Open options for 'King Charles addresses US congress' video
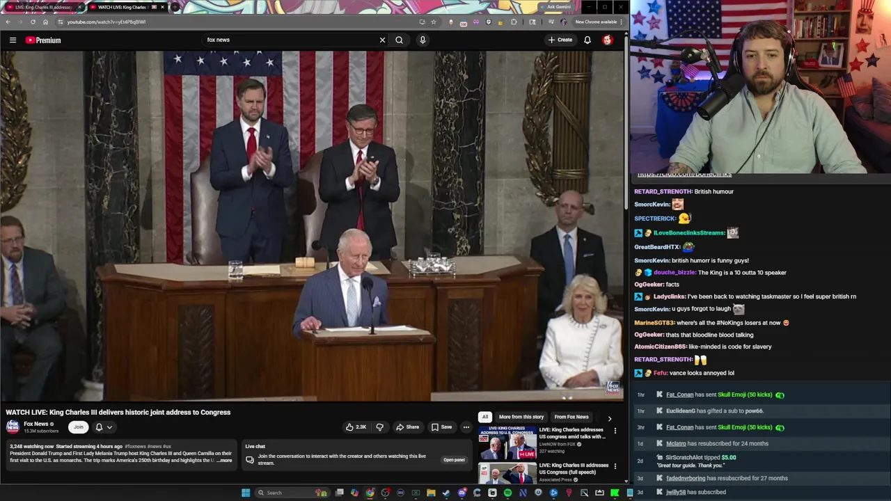This screenshot has width=891, height=501. [x=615, y=431]
